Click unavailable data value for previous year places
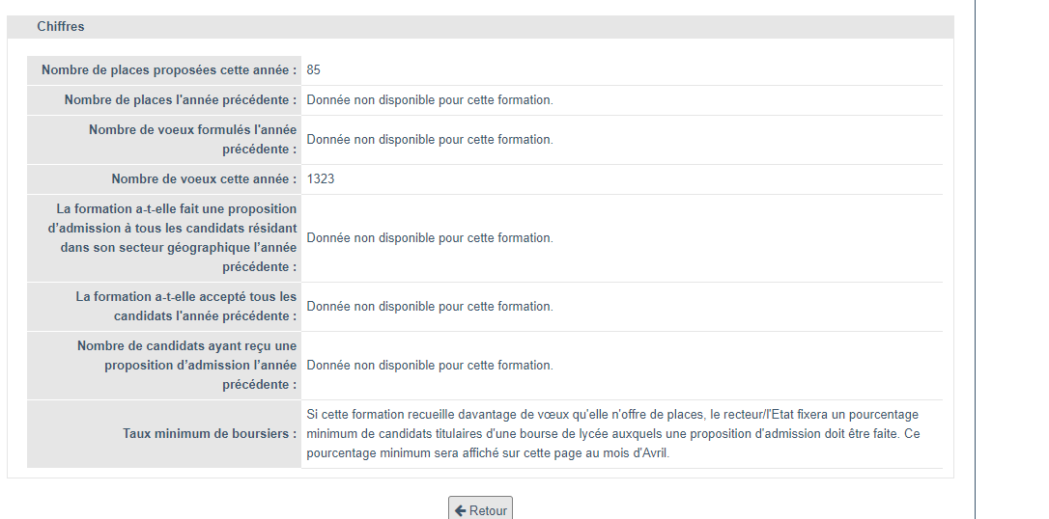 (x=430, y=100)
